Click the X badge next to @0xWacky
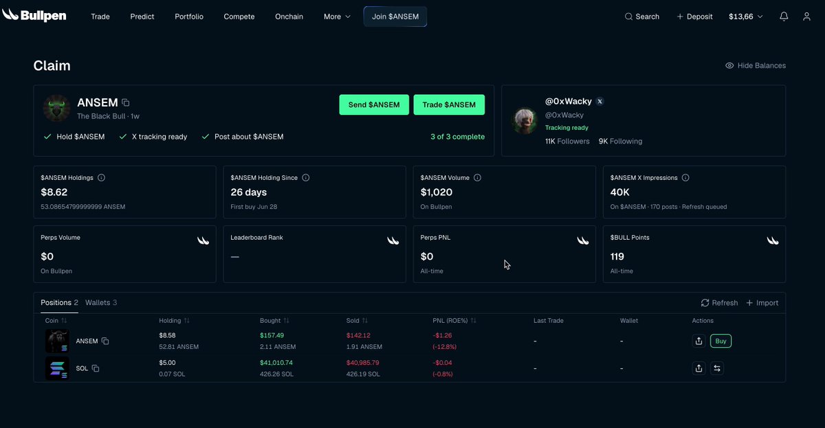Image resolution: width=825 pixels, height=428 pixels. (x=599, y=101)
